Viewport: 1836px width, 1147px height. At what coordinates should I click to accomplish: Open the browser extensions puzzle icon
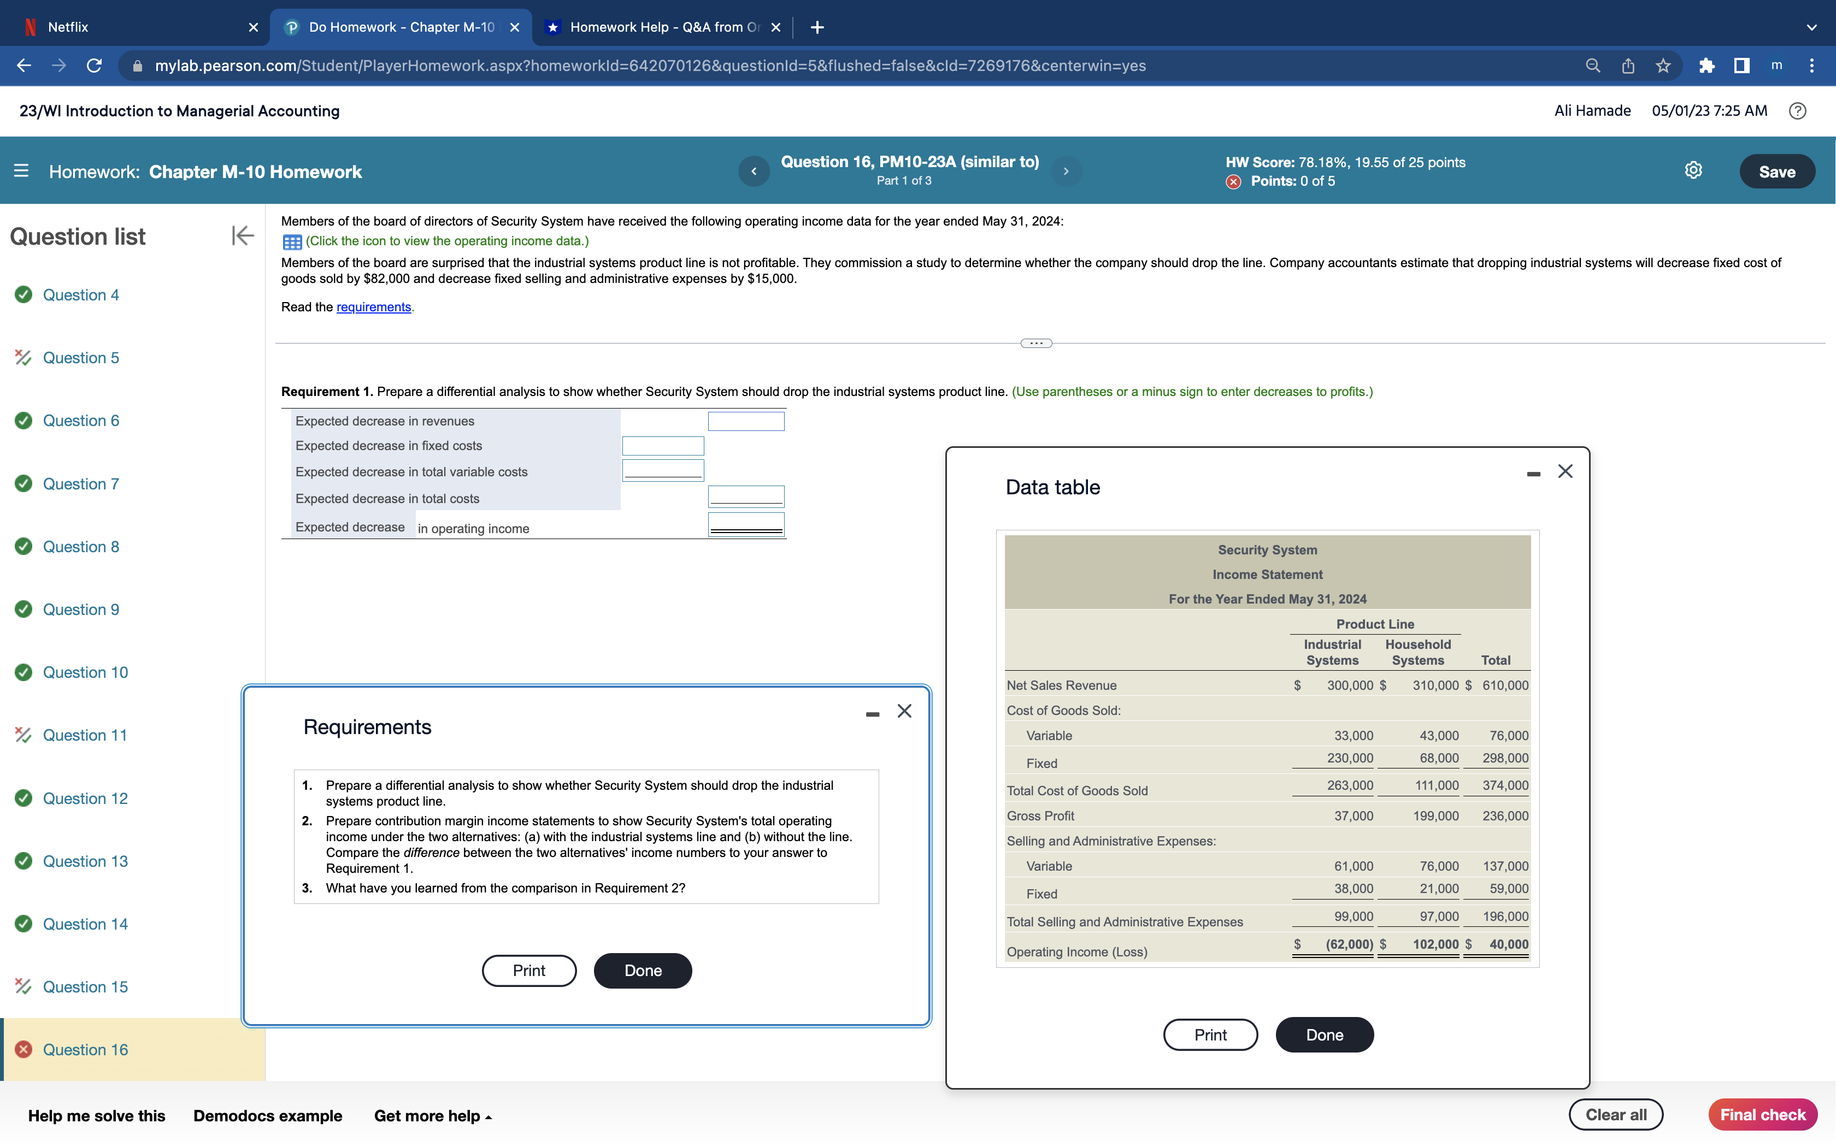pos(1706,66)
